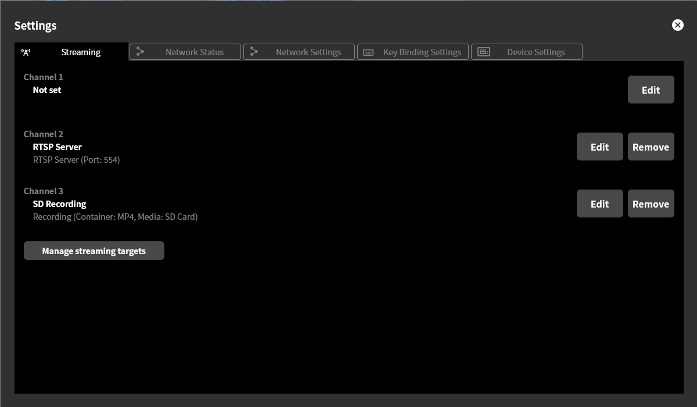This screenshot has height=407, width=697.
Task: Edit Channel 1 configuration
Action: pyautogui.click(x=651, y=90)
